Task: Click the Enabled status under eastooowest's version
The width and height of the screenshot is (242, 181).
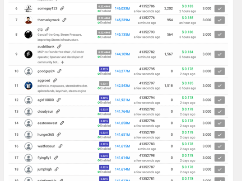Action: (x=104, y=126)
